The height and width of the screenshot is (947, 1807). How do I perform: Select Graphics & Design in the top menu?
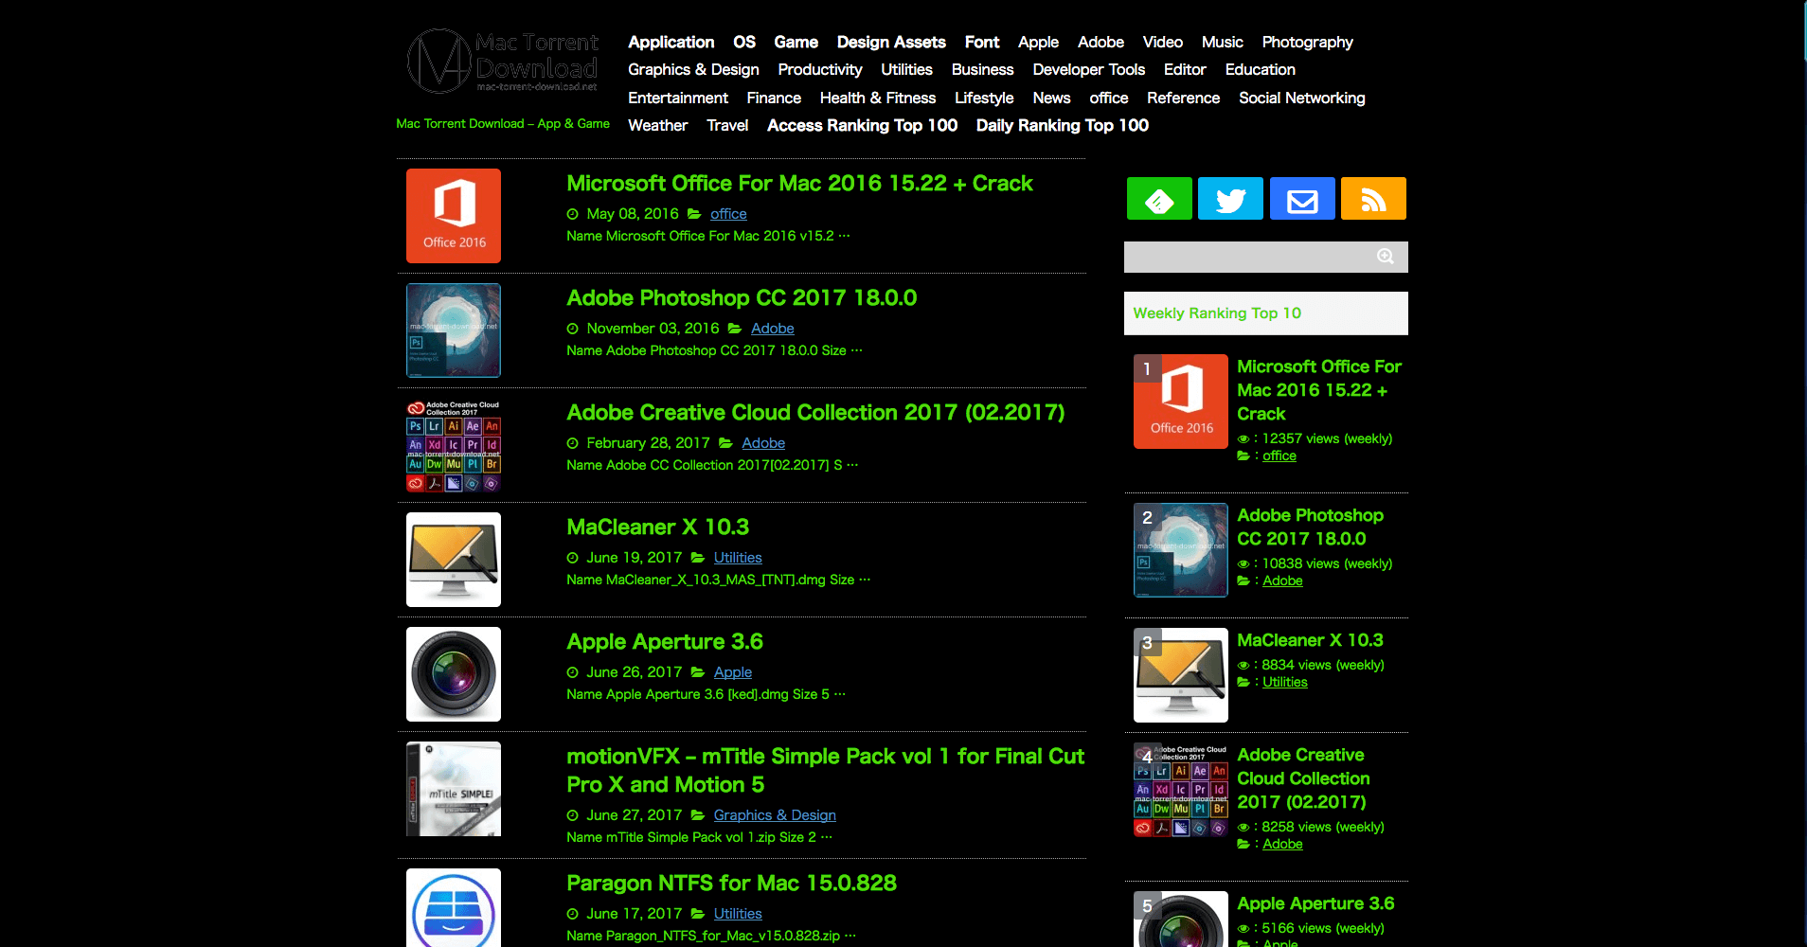[693, 69]
